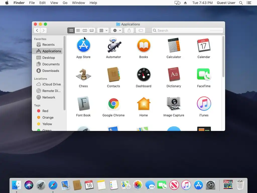Launch Siri from the Dock
Screen dimensions: 257x193
tap(29, 185)
